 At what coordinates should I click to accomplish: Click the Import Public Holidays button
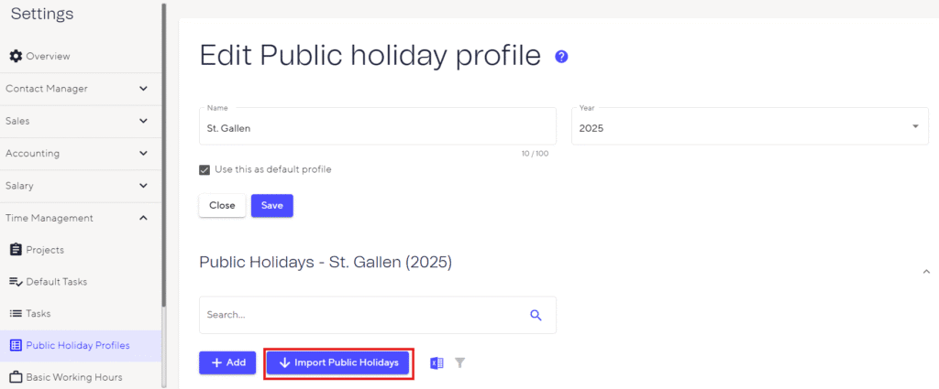coord(338,363)
